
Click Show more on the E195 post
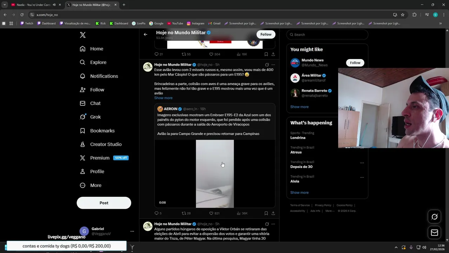coord(163,98)
